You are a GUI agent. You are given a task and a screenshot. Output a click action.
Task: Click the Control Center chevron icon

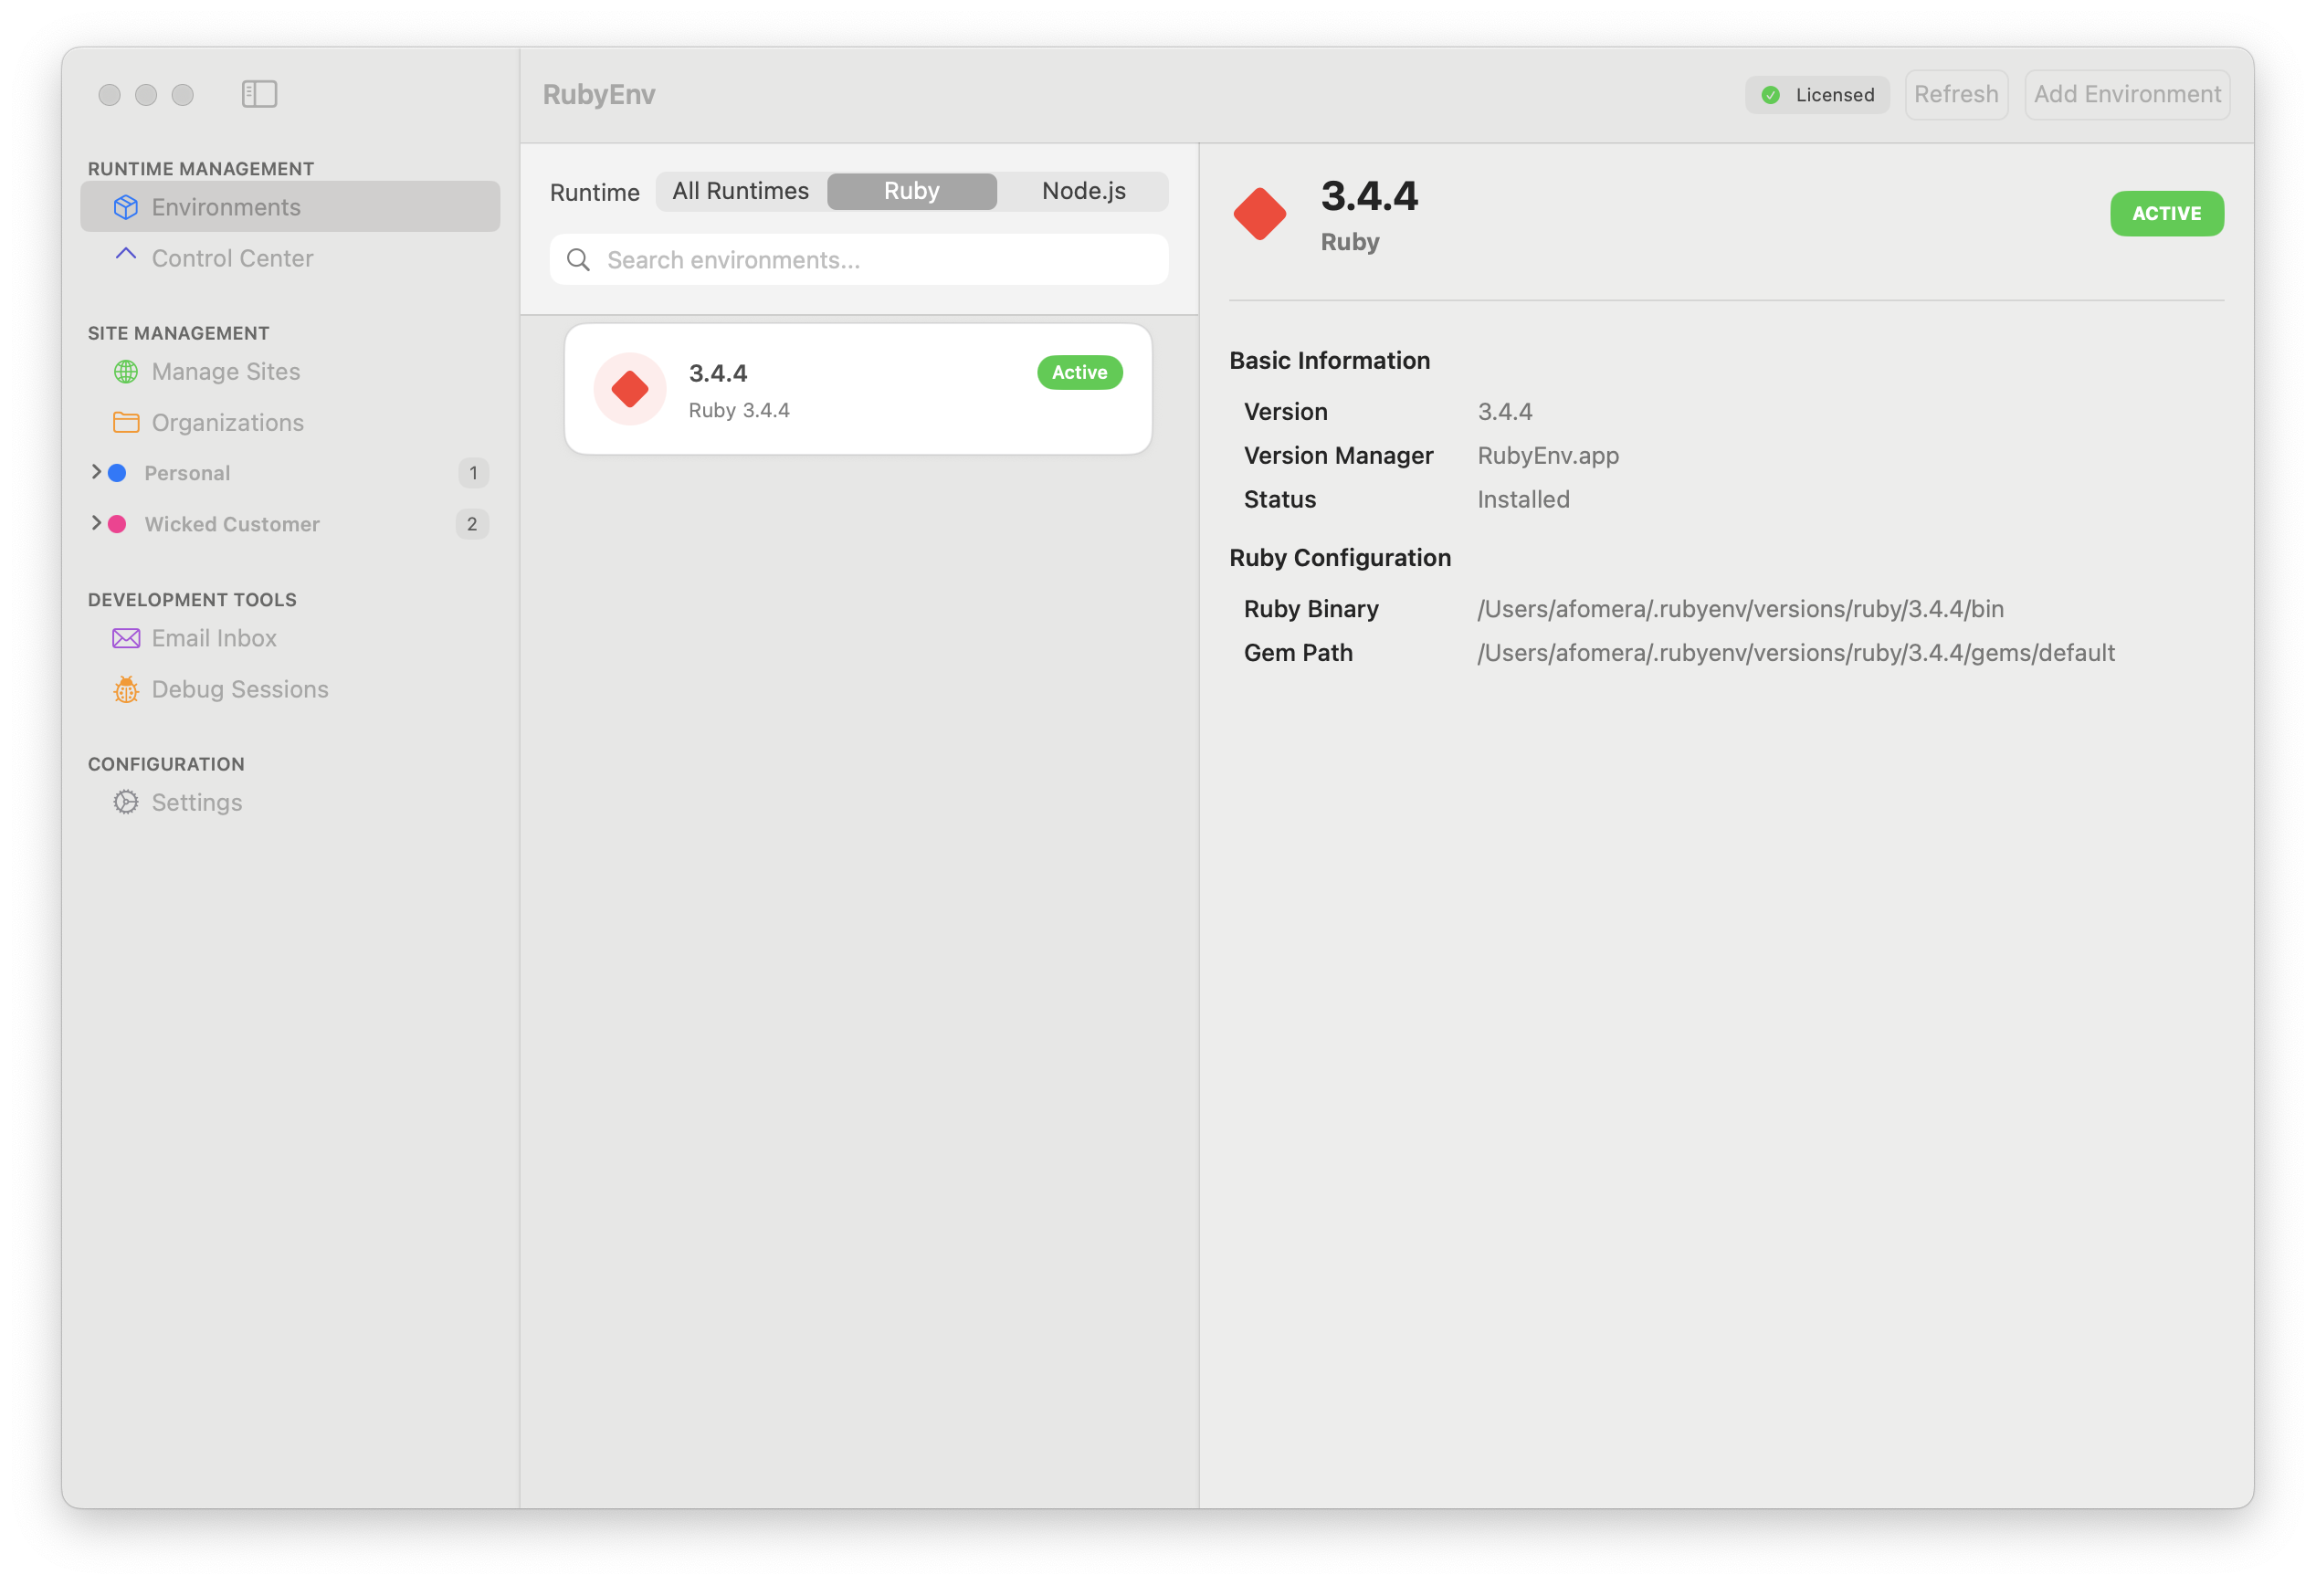pos(125,254)
